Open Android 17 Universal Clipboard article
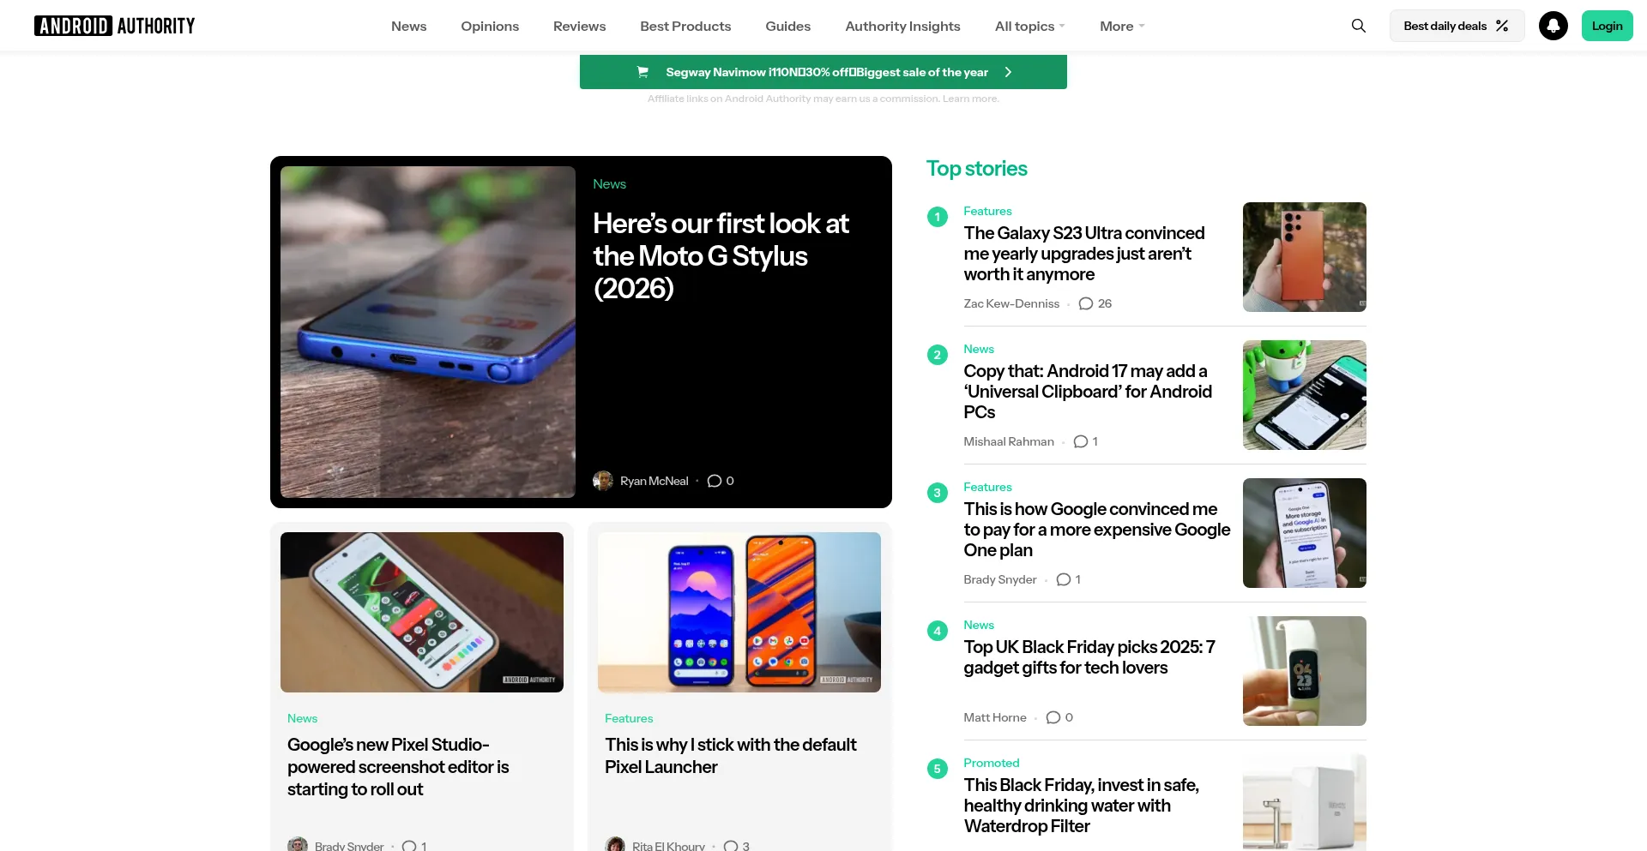This screenshot has height=851, width=1647. click(1088, 392)
